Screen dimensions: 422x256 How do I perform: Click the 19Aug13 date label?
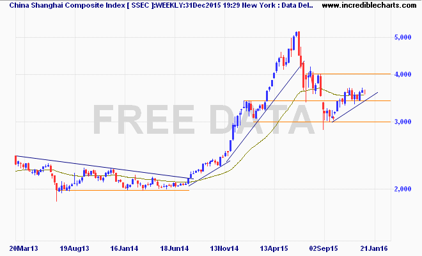(74, 248)
